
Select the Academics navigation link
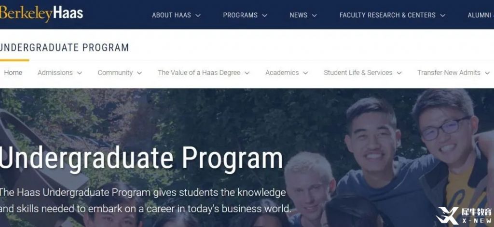point(282,73)
